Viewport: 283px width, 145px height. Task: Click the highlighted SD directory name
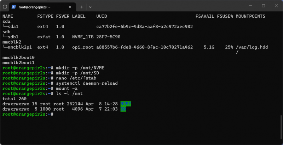pyautogui.click(x=123, y=109)
